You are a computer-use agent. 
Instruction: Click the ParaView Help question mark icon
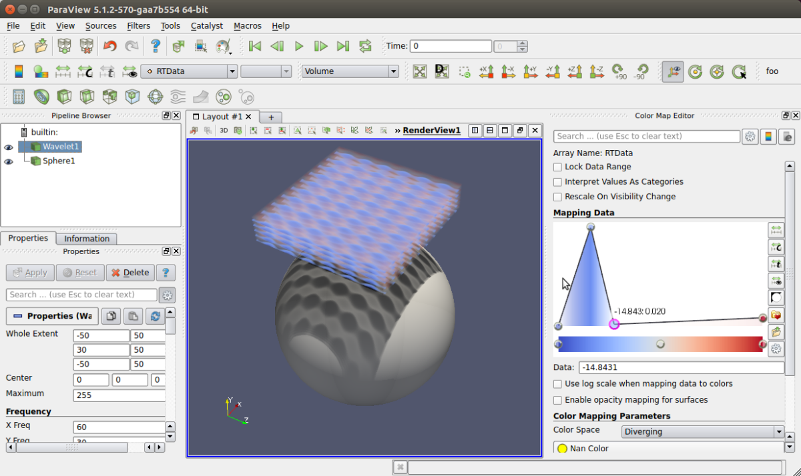coord(155,46)
